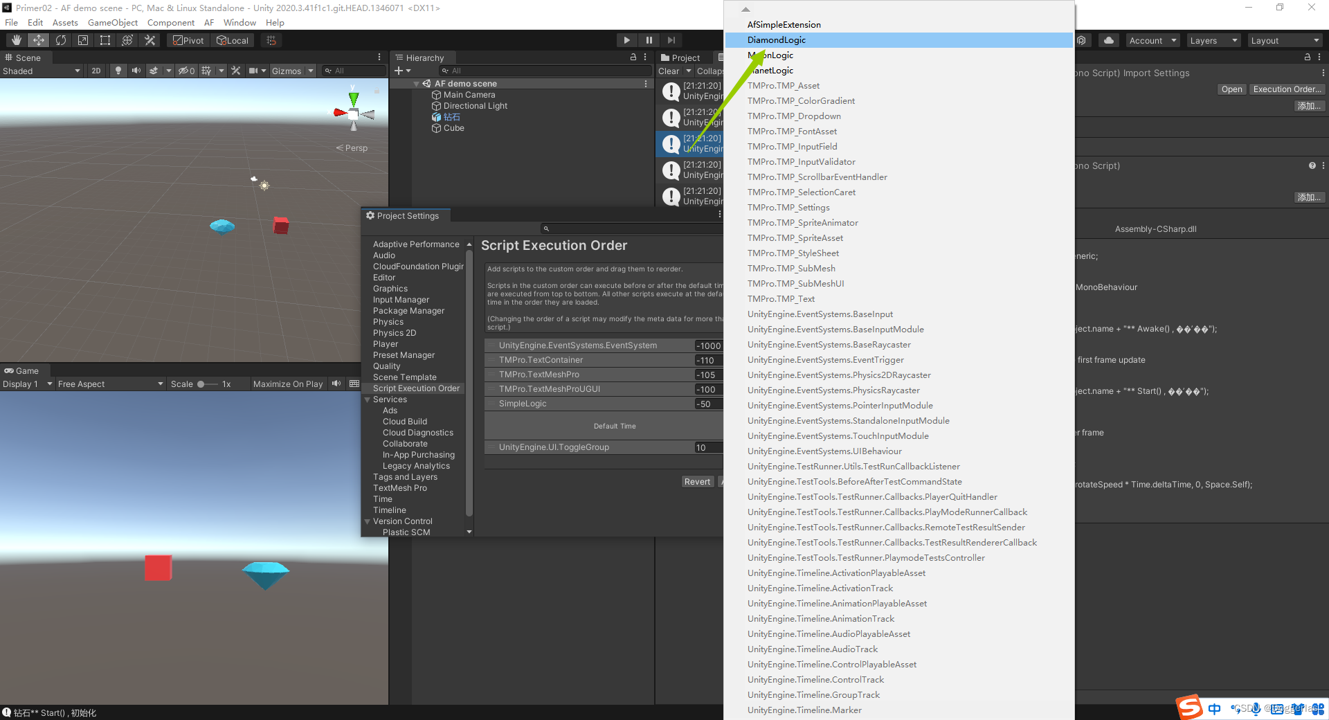
Task: Toggle scene effects (skybox) icon
Action: (154, 71)
